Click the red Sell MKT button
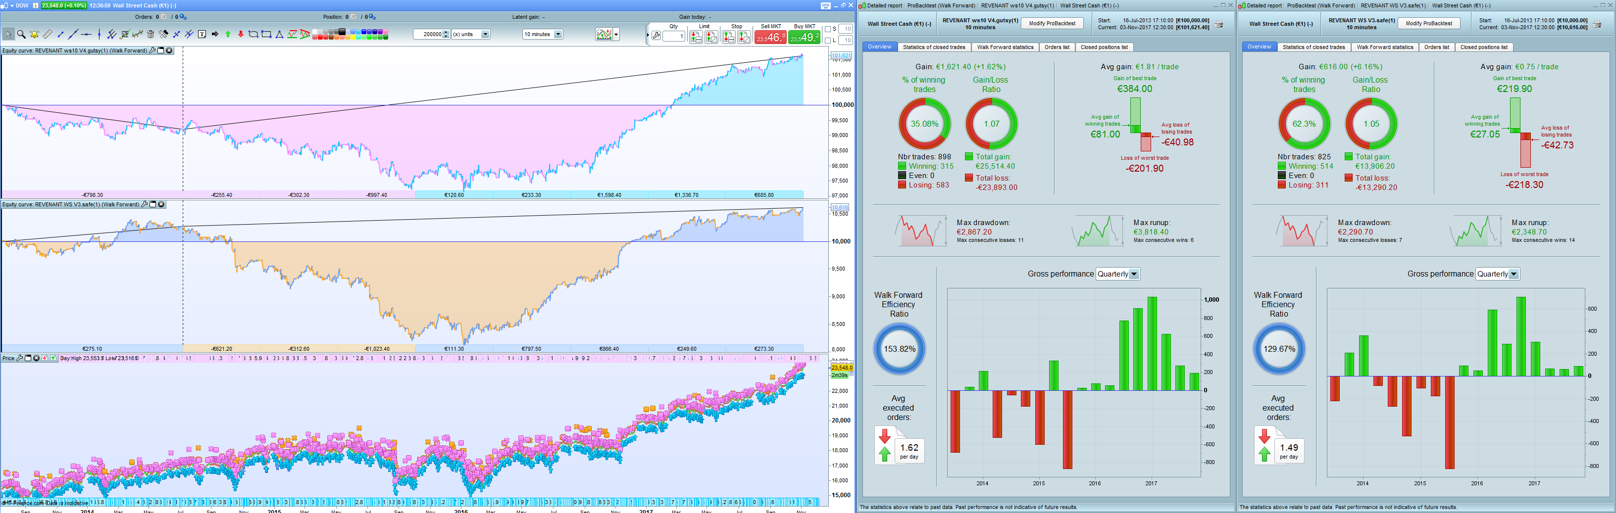Viewport: 1616px width, 513px height. click(770, 37)
